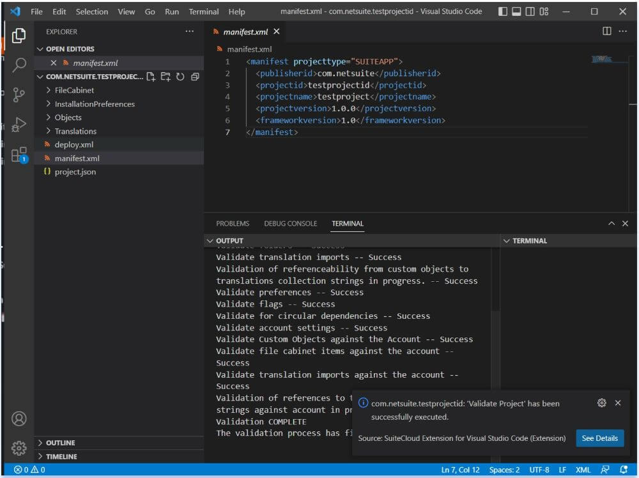Collapse all folders in the explorer
The height and width of the screenshot is (478, 639).
pyautogui.click(x=195, y=77)
